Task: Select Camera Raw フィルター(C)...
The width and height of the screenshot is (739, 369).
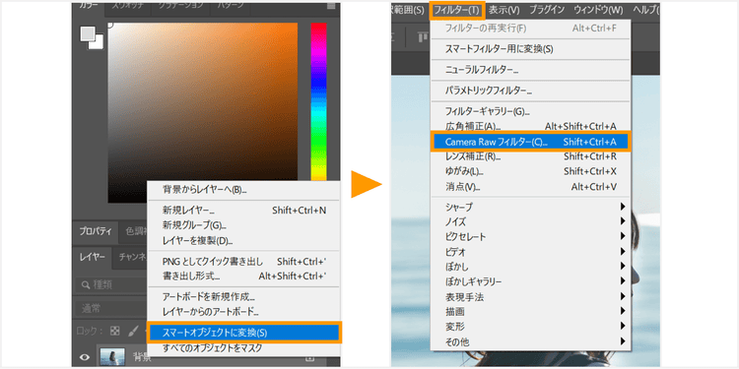Action: [530, 141]
